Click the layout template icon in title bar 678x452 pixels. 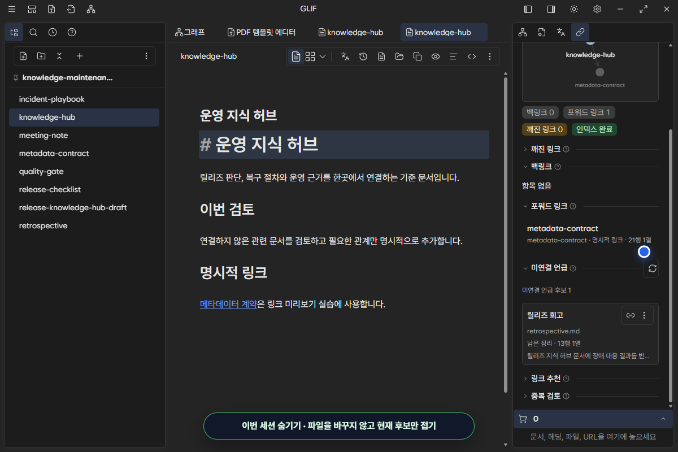pyautogui.click(x=32, y=9)
